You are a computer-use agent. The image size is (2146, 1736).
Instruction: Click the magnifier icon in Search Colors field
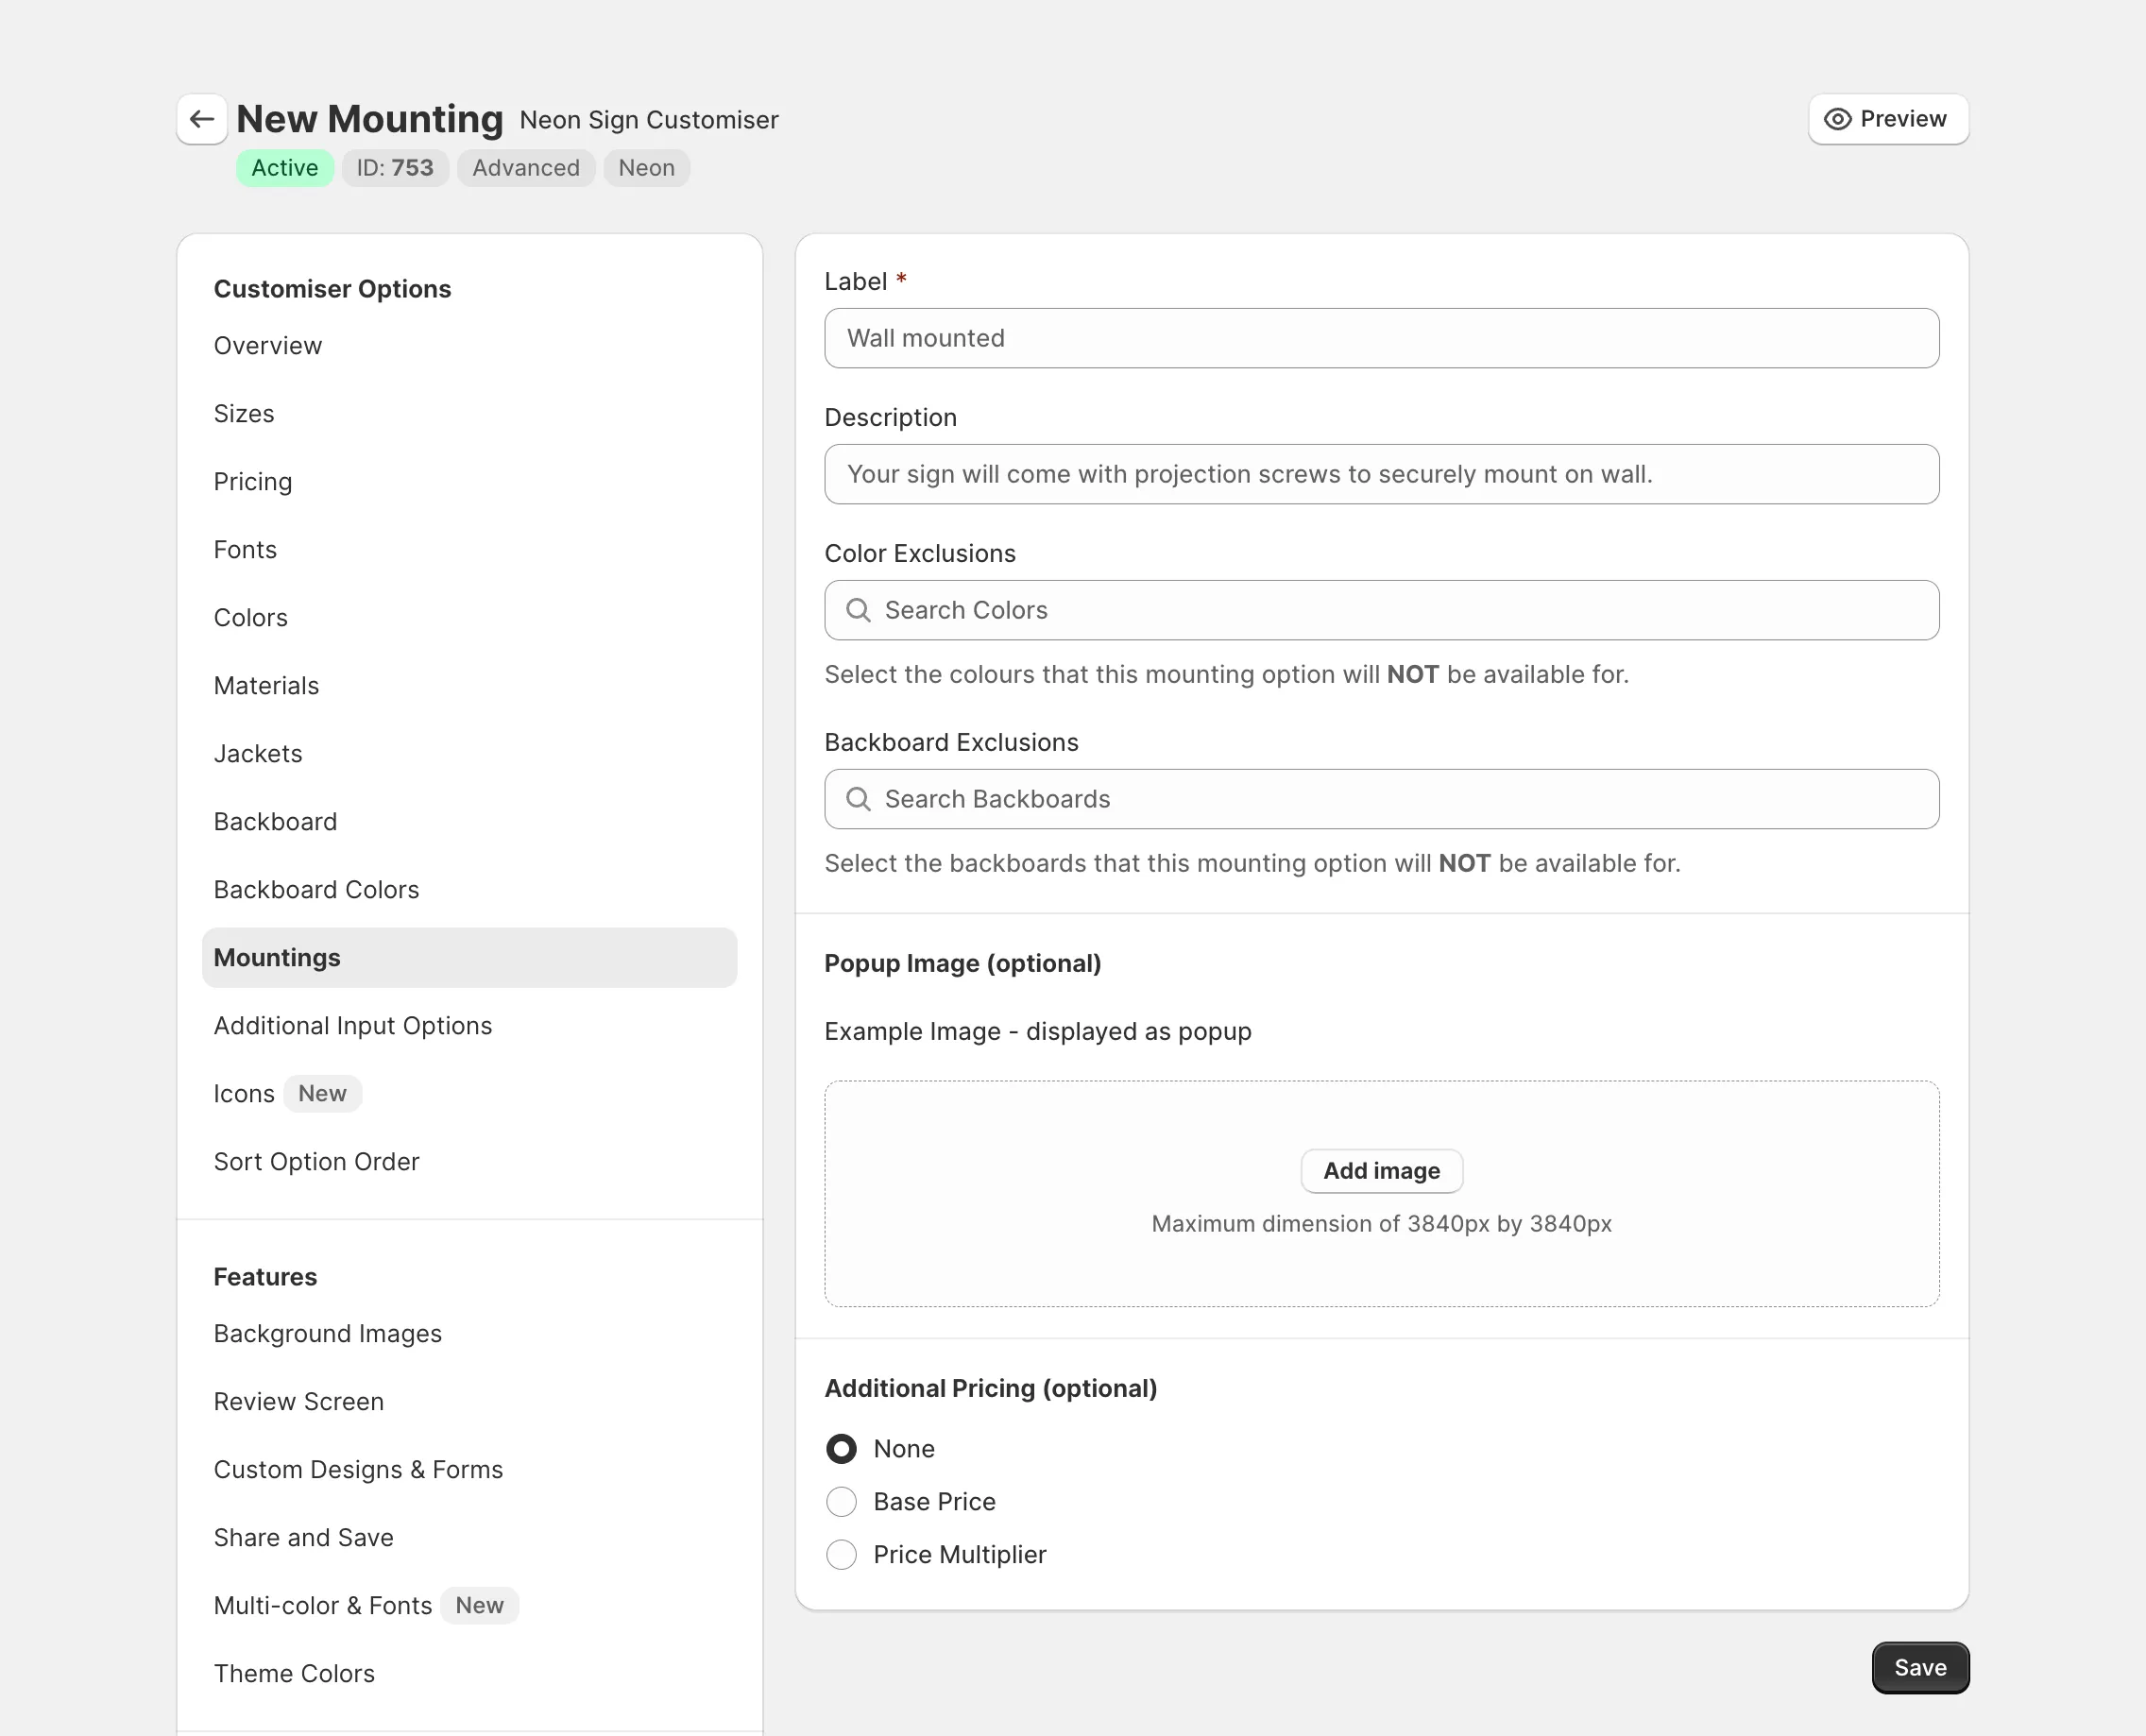click(x=858, y=610)
